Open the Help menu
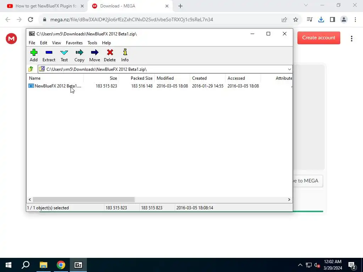 click(x=106, y=43)
